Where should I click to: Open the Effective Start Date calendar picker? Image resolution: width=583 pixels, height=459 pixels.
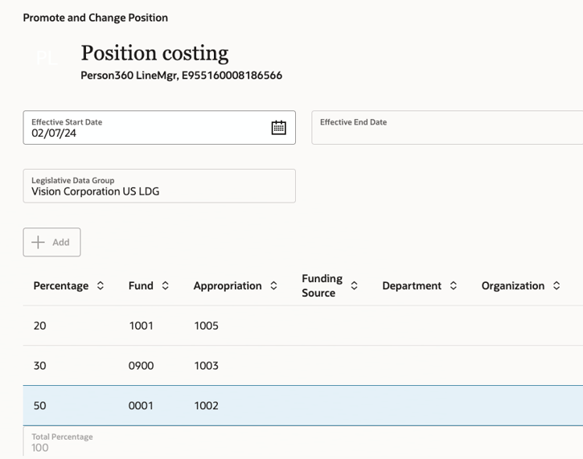tap(278, 128)
